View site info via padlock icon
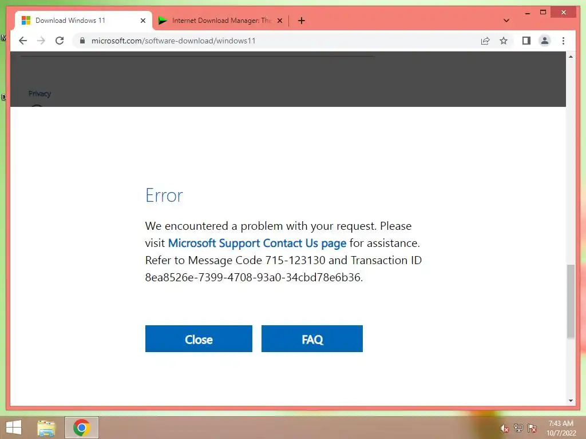Viewport: 586px width, 439px height. pyautogui.click(x=82, y=41)
